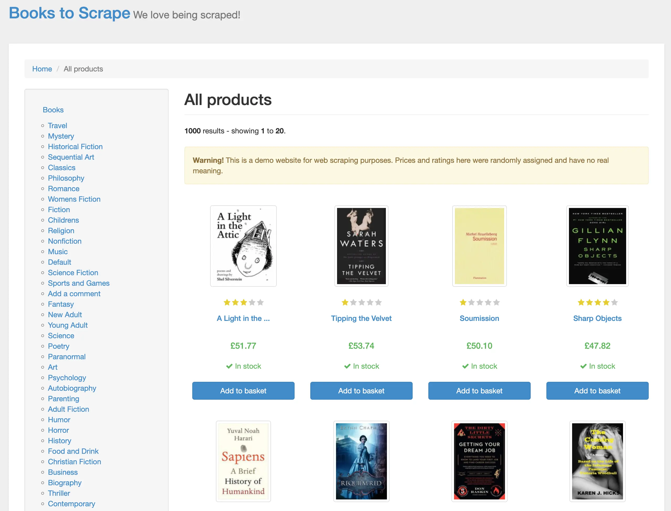This screenshot has width=671, height=511.
Task: Click the In stock checkmark under A Light in the ...
Action: click(229, 366)
